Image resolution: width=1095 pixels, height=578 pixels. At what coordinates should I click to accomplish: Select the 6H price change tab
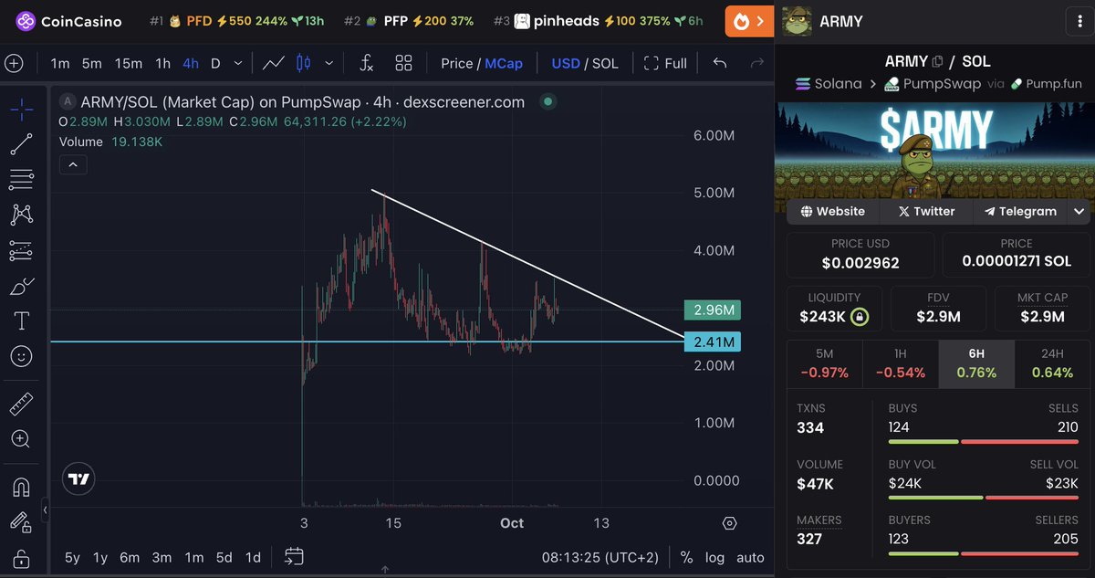click(975, 363)
